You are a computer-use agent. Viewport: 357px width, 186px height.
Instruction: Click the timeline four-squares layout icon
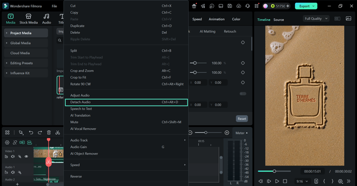point(7,133)
